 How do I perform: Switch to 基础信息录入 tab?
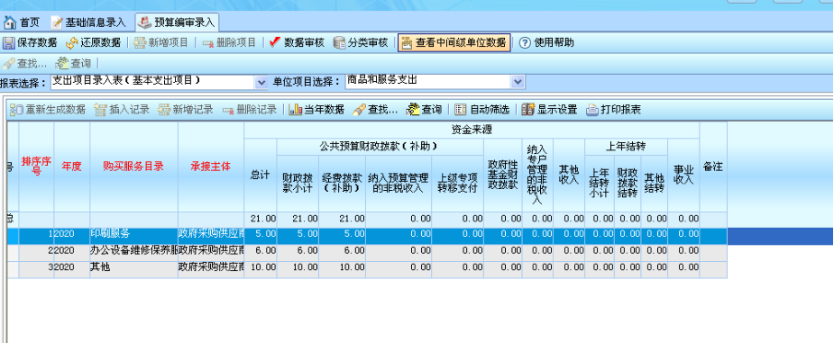(x=89, y=23)
